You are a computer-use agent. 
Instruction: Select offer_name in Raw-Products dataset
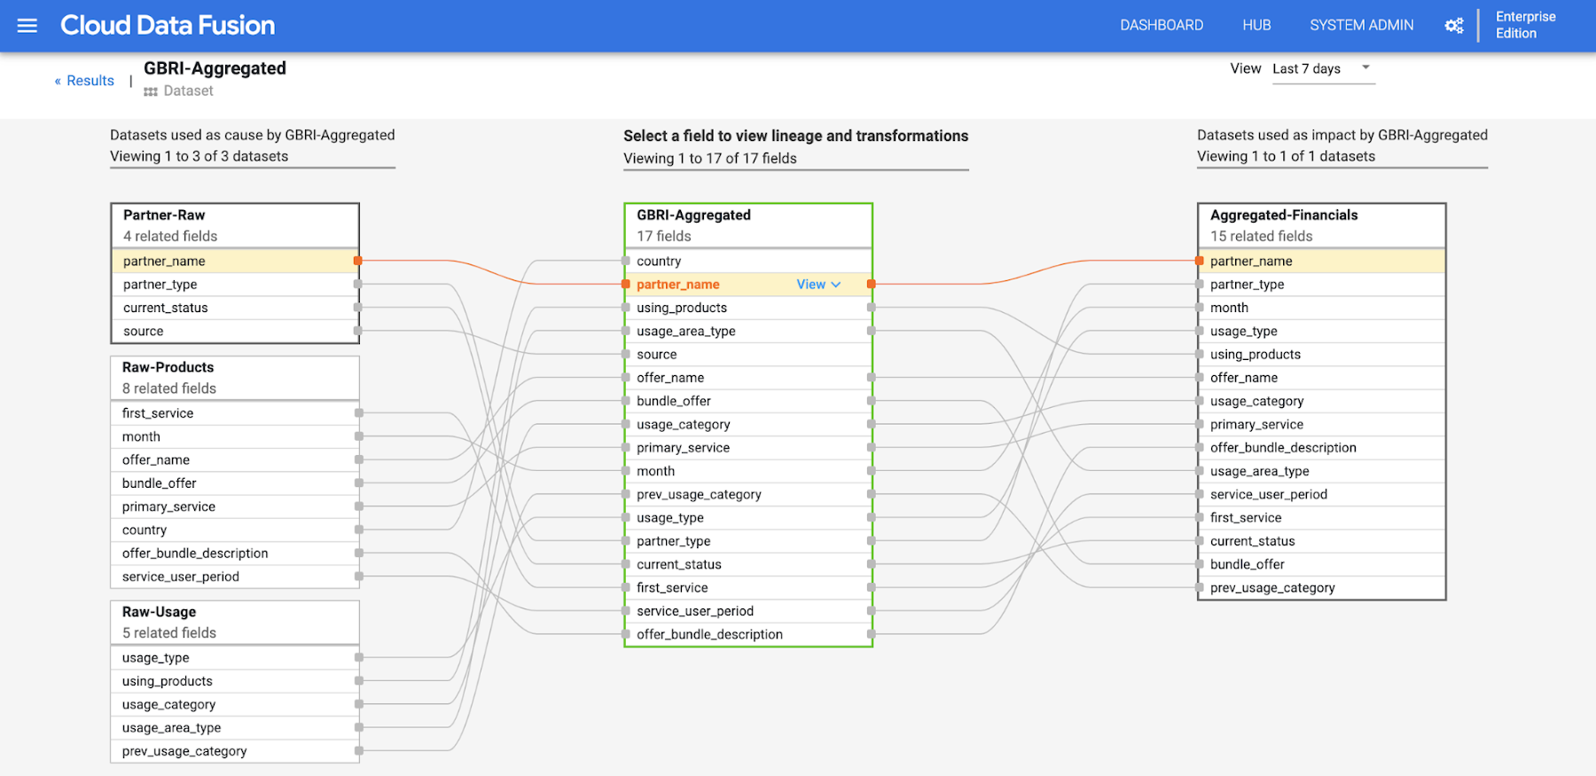235,459
